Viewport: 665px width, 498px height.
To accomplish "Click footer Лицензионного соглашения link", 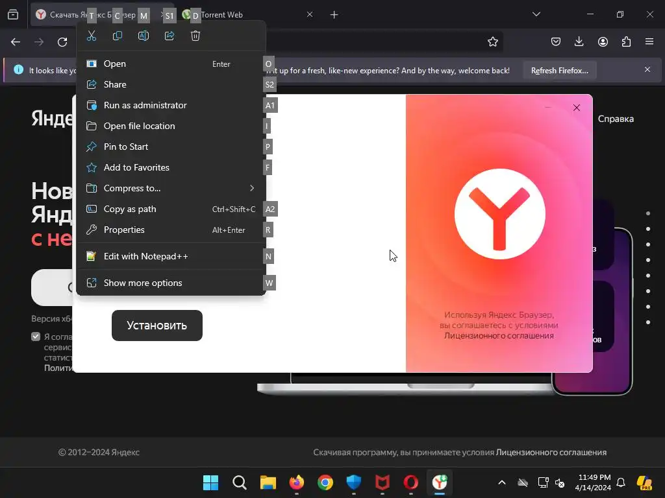I will point(551,452).
